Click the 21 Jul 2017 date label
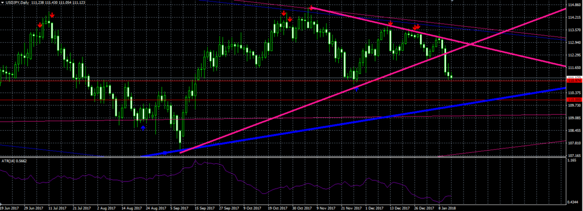This screenshot has height=211, width=583. tap(82, 208)
